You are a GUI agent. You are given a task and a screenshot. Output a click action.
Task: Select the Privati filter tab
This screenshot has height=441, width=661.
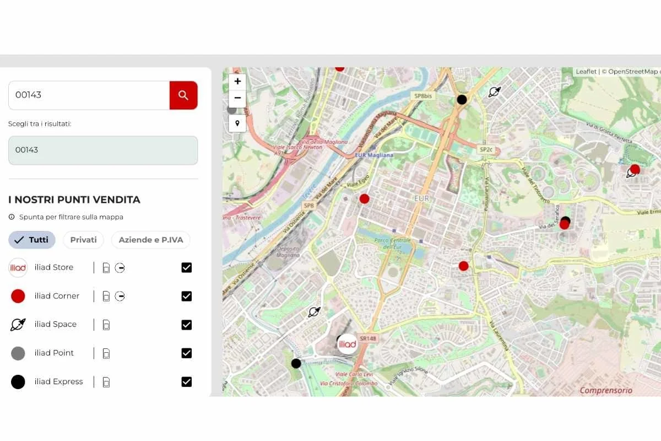[83, 240]
